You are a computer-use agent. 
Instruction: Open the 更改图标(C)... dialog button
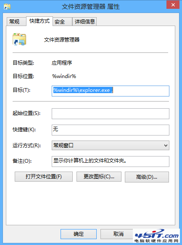tap(99, 177)
